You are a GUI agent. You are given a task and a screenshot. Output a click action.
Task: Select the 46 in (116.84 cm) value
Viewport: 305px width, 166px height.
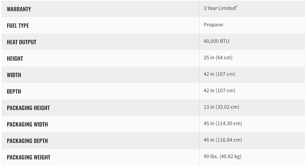[x=223, y=140]
